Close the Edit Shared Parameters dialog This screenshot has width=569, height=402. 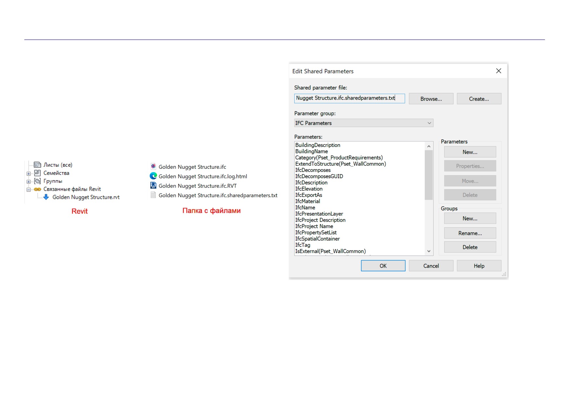[x=499, y=71]
